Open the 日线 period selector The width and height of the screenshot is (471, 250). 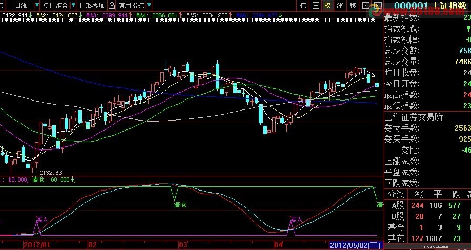point(21,5)
